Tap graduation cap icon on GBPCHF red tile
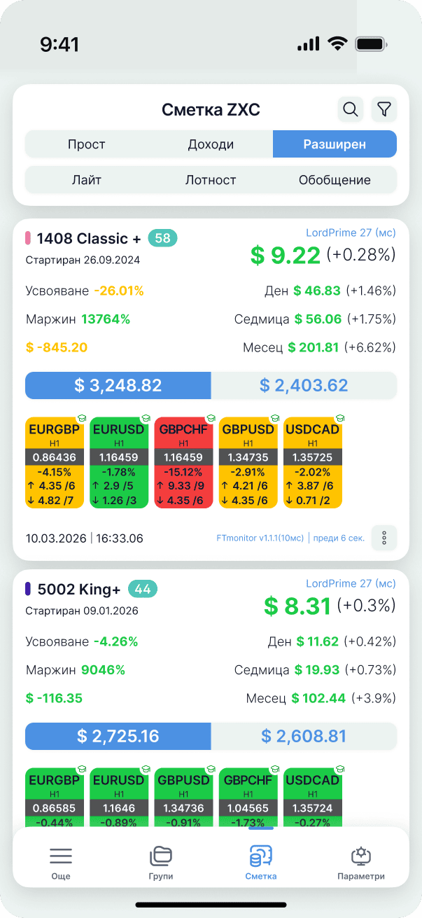This screenshot has height=918, width=422. tap(212, 418)
